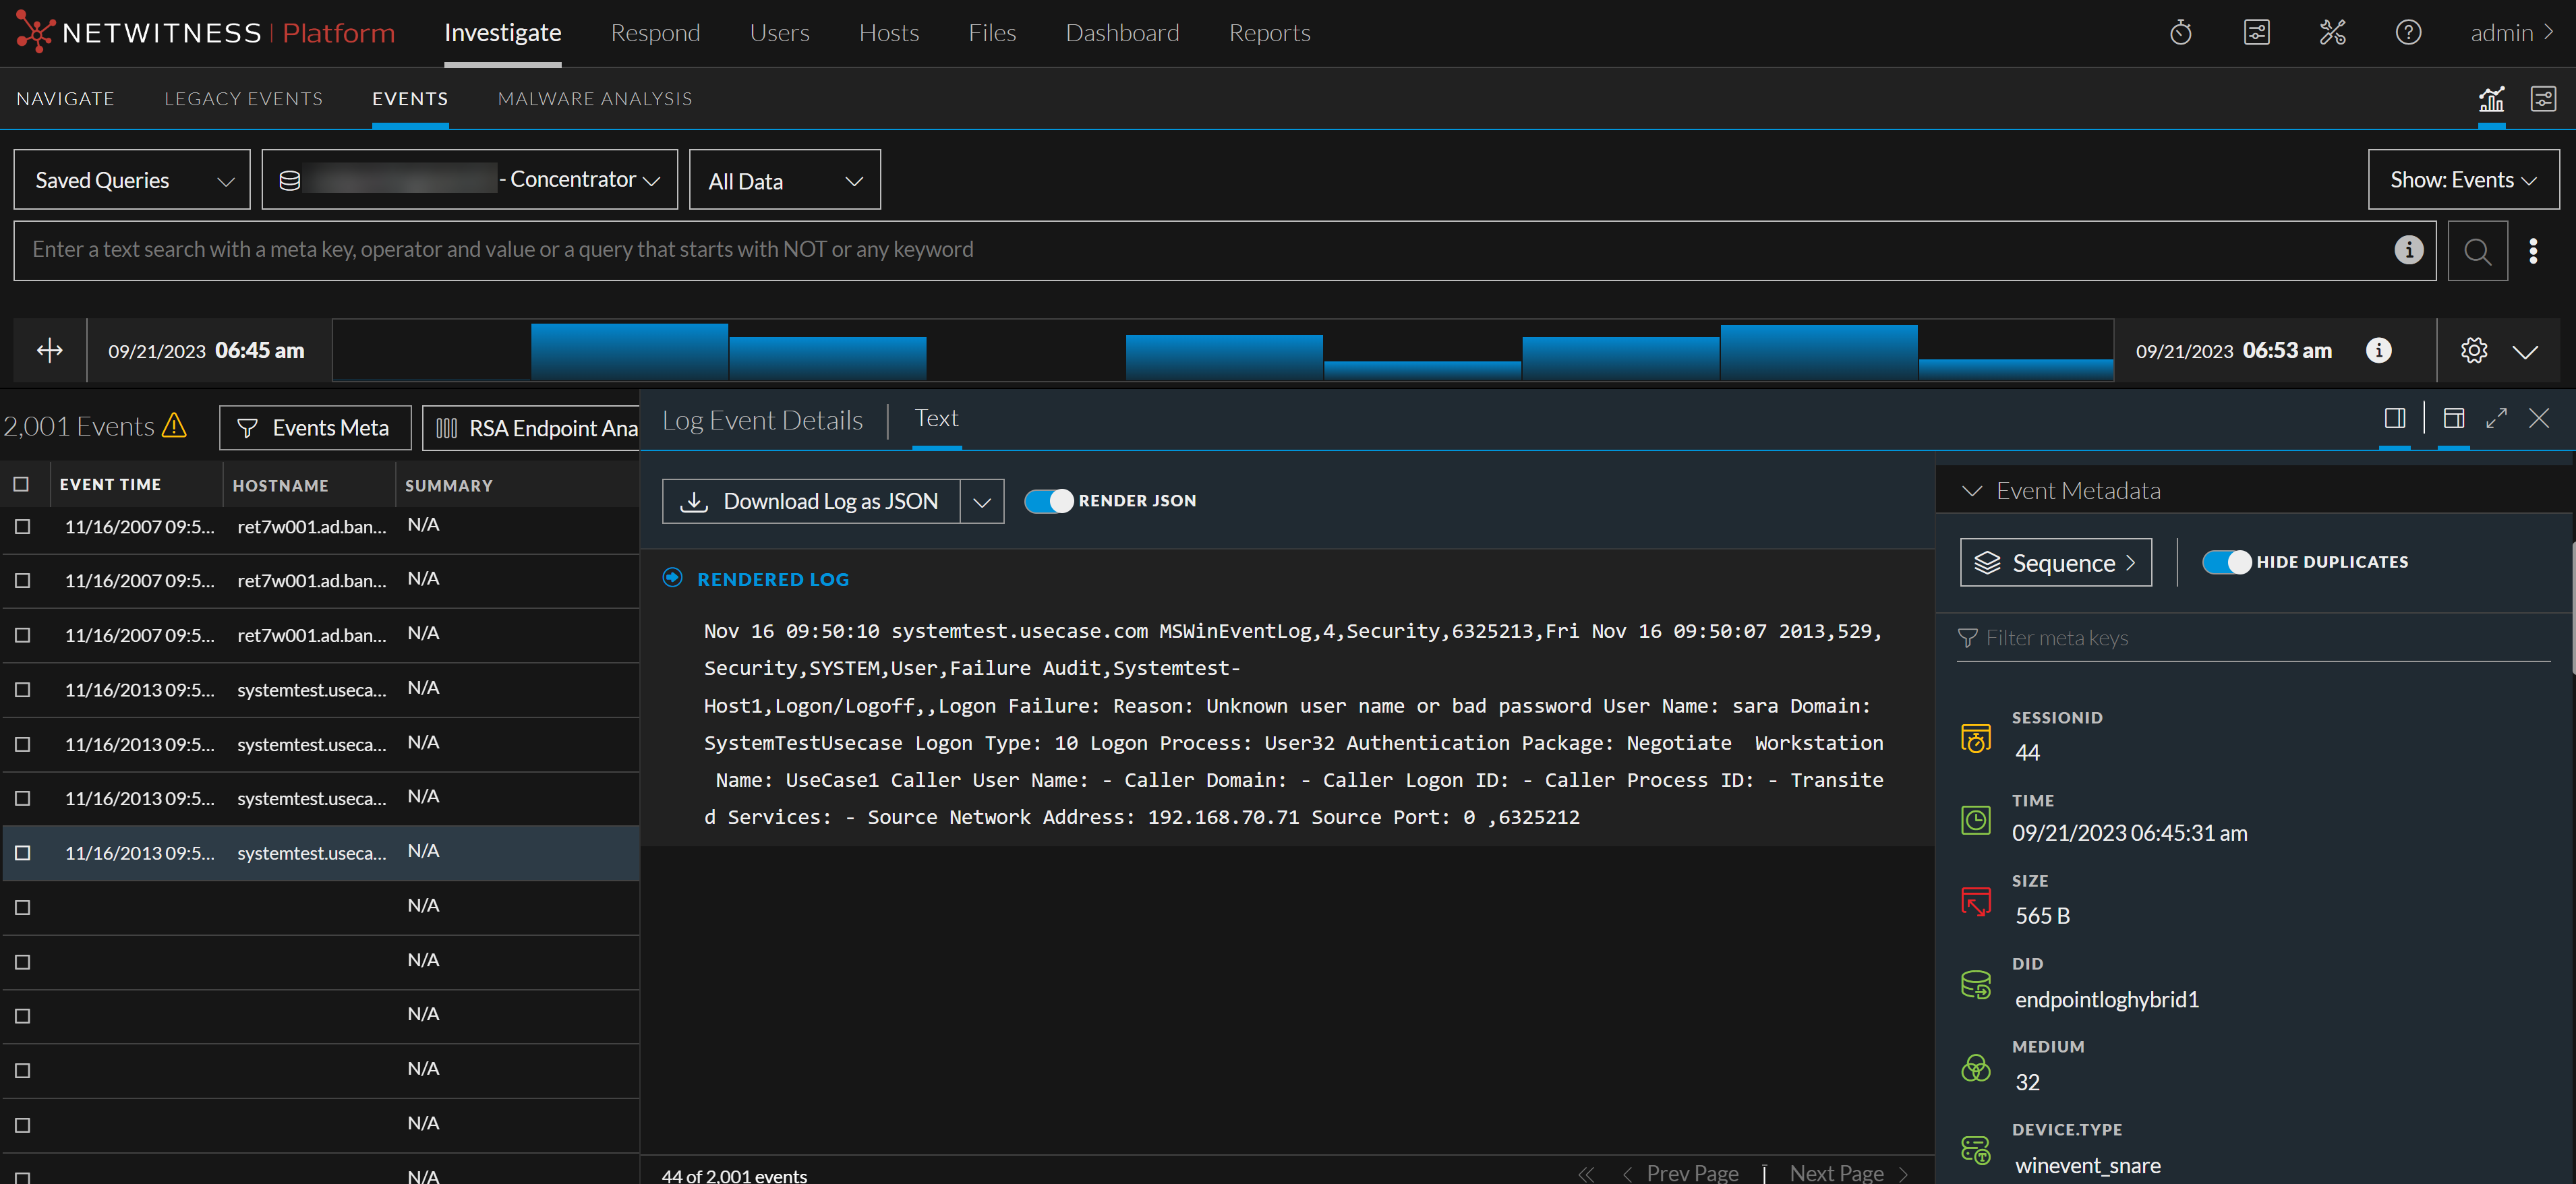This screenshot has width=2576, height=1184.
Task: Open the timeline settings gear icon
Action: [x=2474, y=351]
